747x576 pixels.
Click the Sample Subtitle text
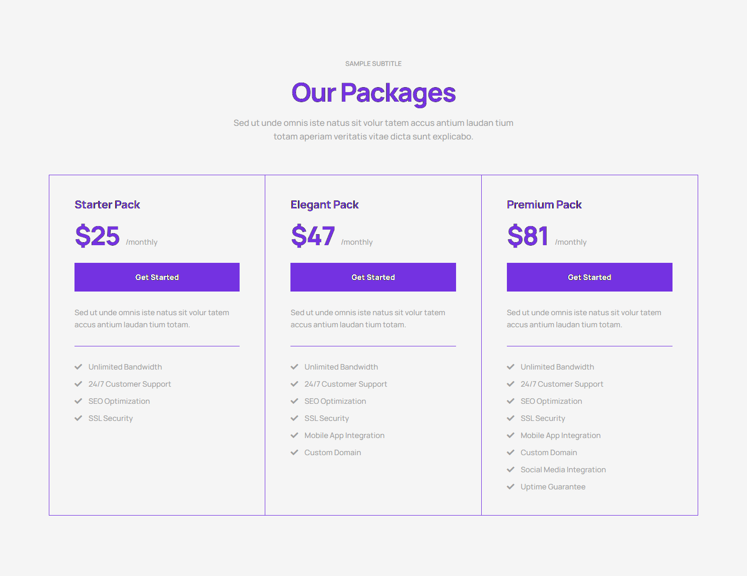point(373,64)
